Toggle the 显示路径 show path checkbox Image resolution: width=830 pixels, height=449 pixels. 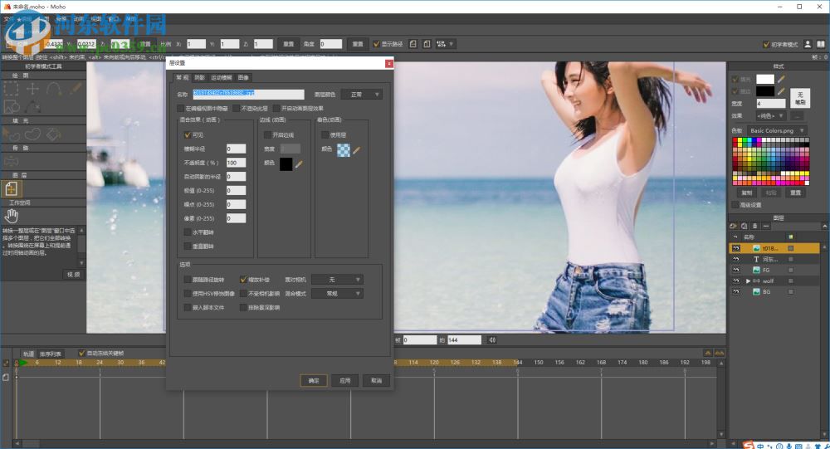(376, 44)
